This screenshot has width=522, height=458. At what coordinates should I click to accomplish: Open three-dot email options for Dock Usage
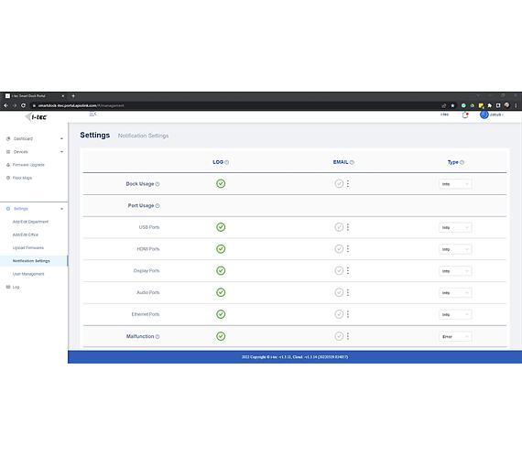pyautogui.click(x=348, y=183)
